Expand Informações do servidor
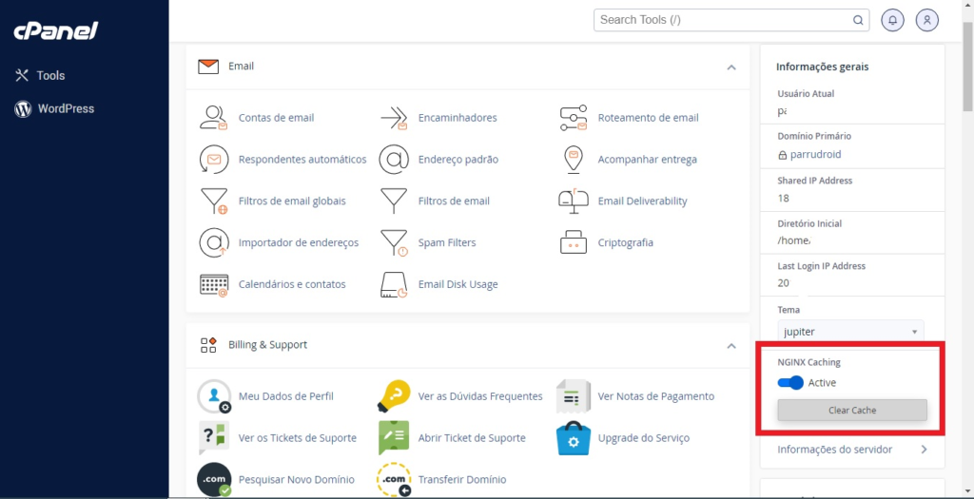 tap(852, 450)
